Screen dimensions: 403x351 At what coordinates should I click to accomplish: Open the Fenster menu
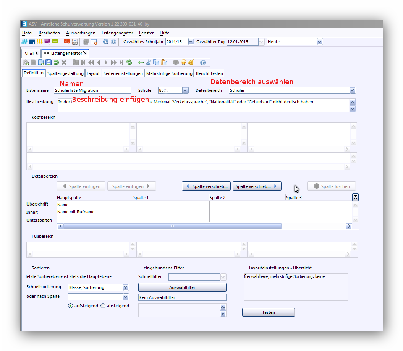[146, 33]
